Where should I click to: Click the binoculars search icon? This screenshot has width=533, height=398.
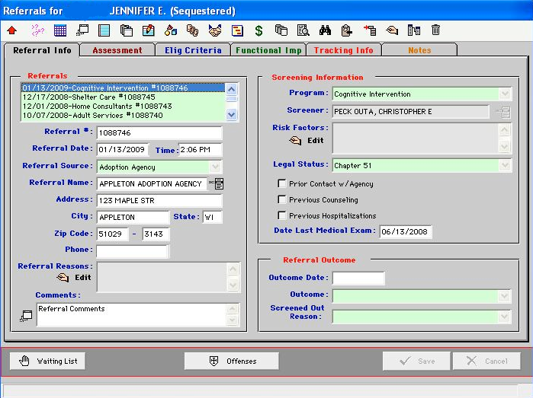coord(325,30)
